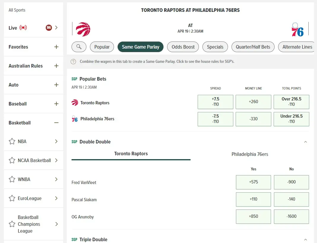Image resolution: width=317 pixels, height=243 pixels.
Task: Open the Basketball Champions League chevron
Action: point(56,224)
